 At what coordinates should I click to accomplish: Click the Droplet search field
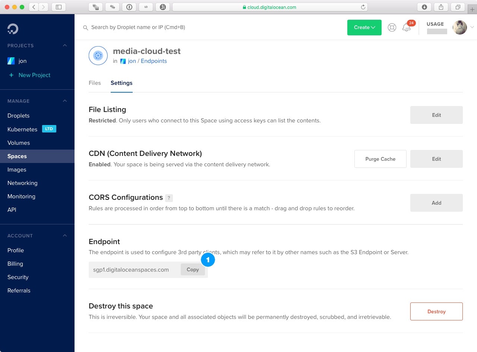[x=138, y=27]
